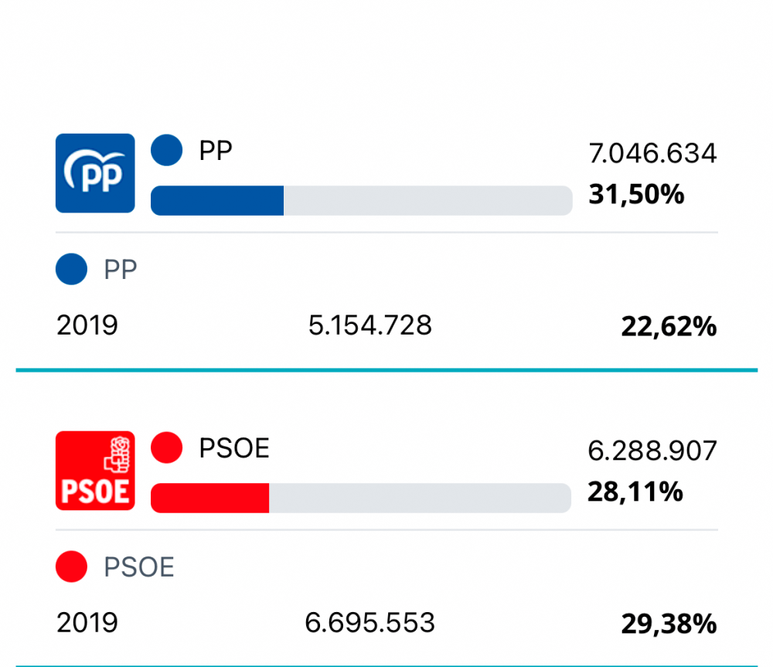Click the PP blue progress bar
773x667 pixels.
217,200
